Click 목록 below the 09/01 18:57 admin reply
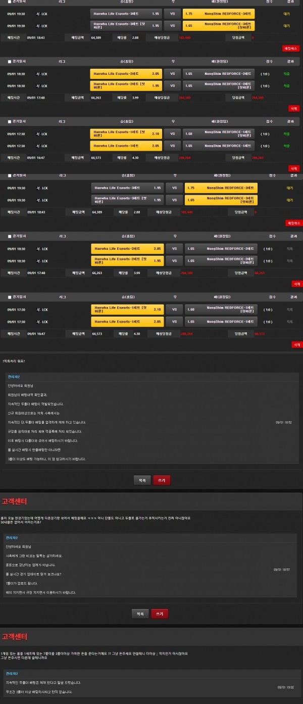303x704 pixels. tap(140, 613)
